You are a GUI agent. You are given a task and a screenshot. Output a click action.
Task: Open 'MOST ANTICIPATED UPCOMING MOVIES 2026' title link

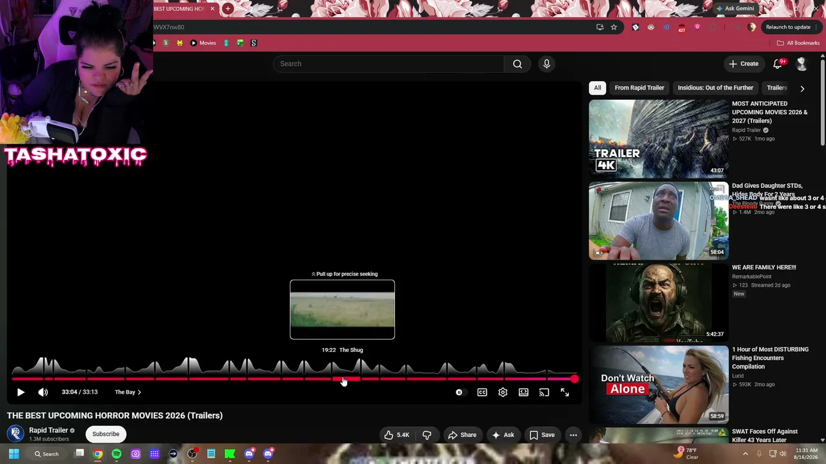[x=769, y=112]
